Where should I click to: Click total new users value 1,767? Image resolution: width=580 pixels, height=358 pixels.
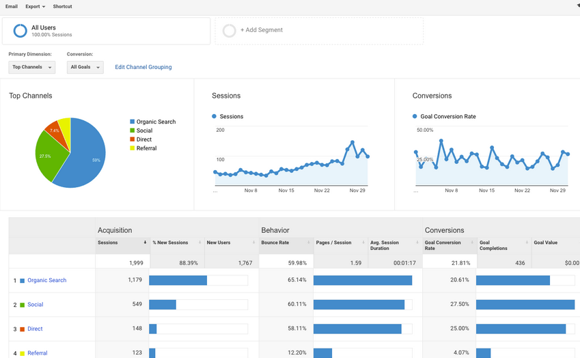pyautogui.click(x=245, y=263)
